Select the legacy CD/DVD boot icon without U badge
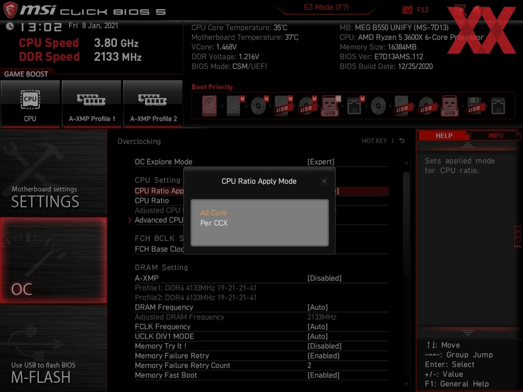Screen dimensions: 523x392 [x=378, y=106]
